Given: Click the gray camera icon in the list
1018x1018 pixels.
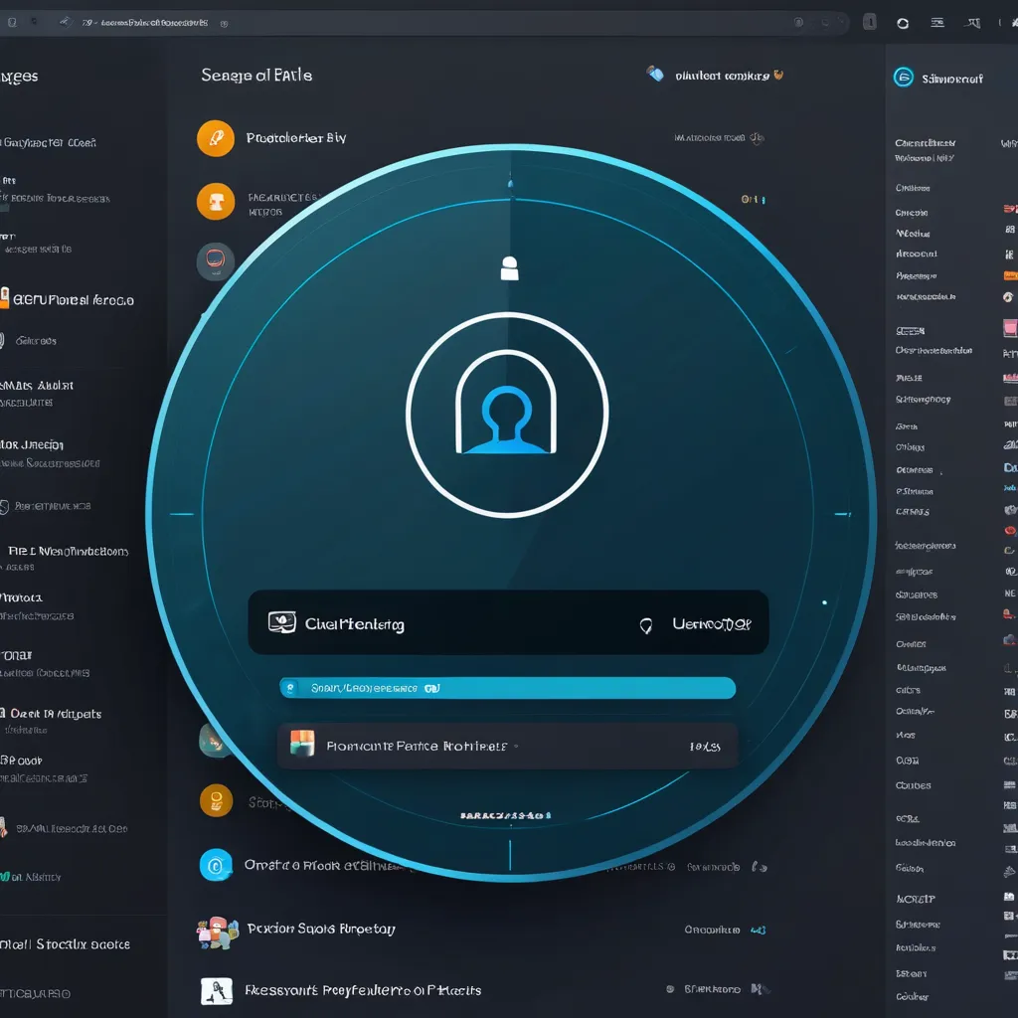Looking at the screenshot, I should (215, 261).
